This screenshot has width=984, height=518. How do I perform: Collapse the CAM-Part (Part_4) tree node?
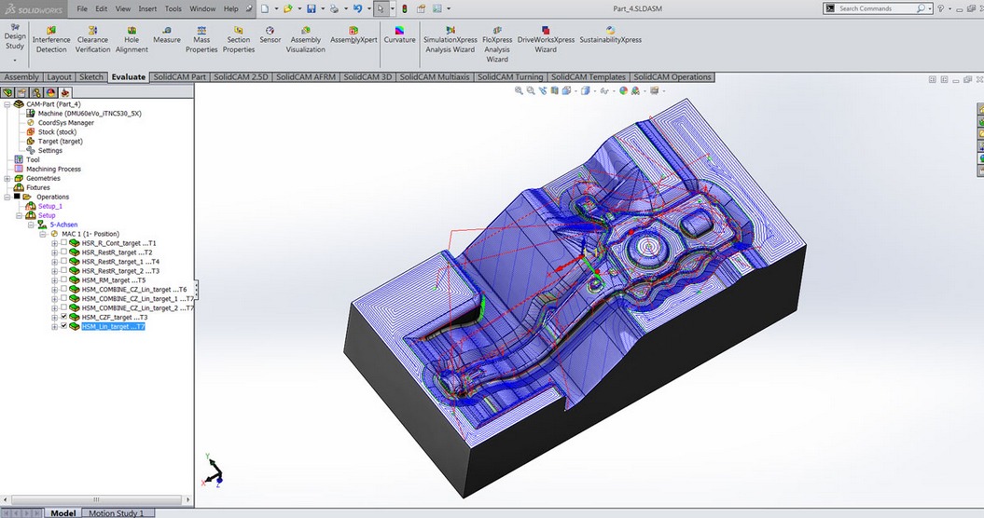(7, 104)
